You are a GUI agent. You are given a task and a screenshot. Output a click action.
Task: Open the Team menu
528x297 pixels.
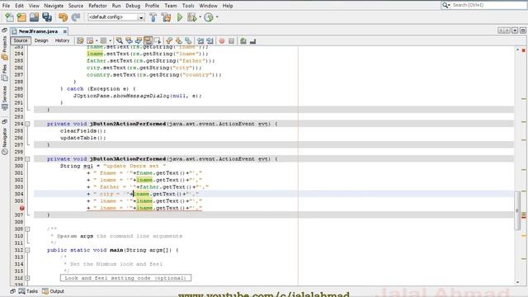coord(171,6)
